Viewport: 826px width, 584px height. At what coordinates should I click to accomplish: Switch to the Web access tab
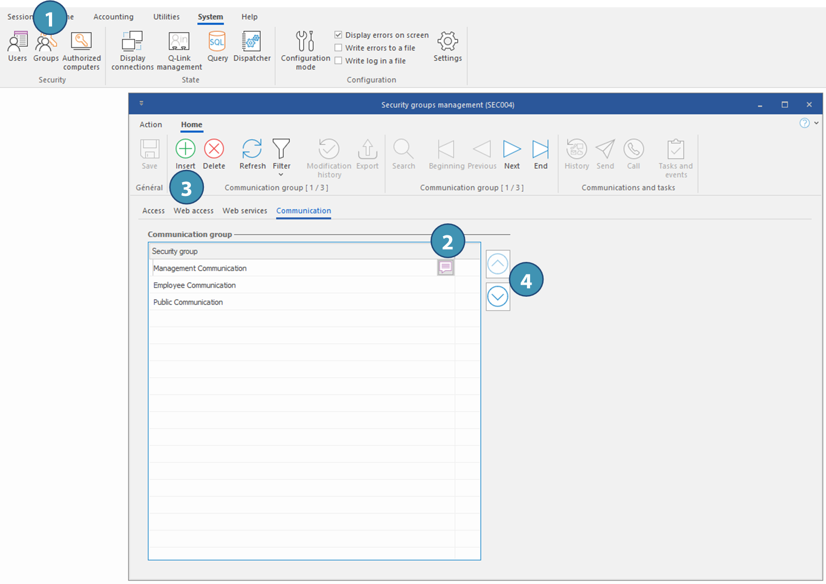click(x=193, y=211)
